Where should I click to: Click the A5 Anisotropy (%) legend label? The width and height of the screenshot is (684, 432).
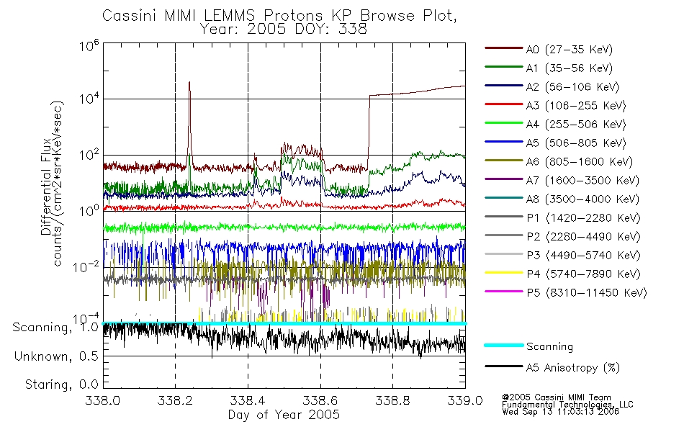(573, 368)
